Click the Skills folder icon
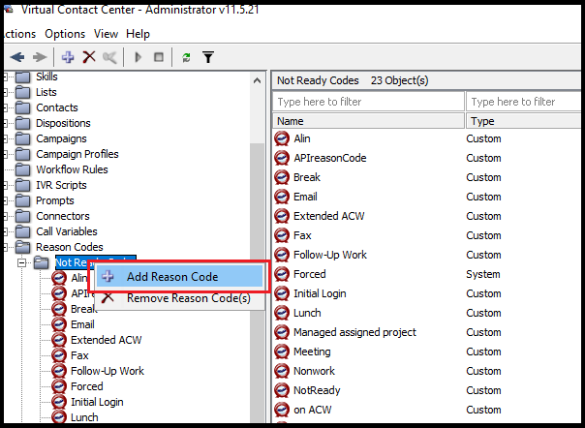The width and height of the screenshot is (585, 428). pos(22,76)
